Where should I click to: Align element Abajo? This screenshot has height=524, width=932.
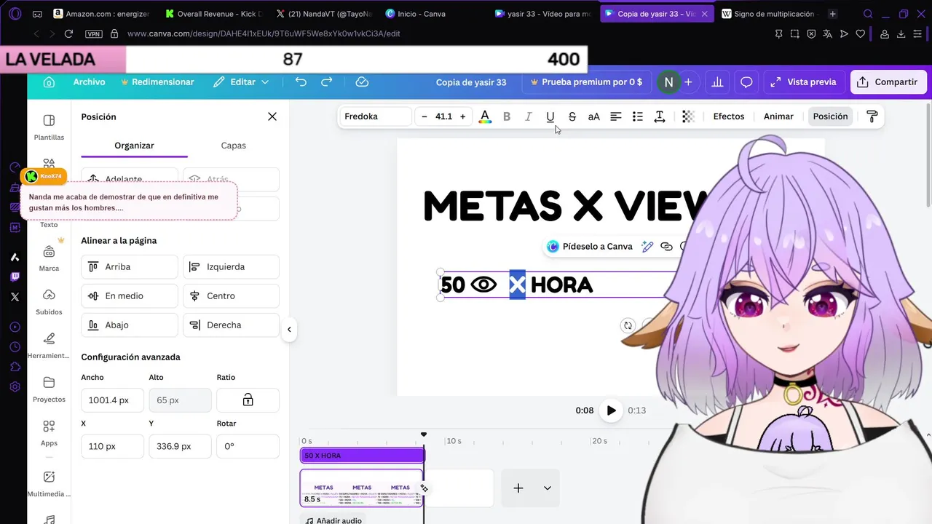[x=130, y=325]
